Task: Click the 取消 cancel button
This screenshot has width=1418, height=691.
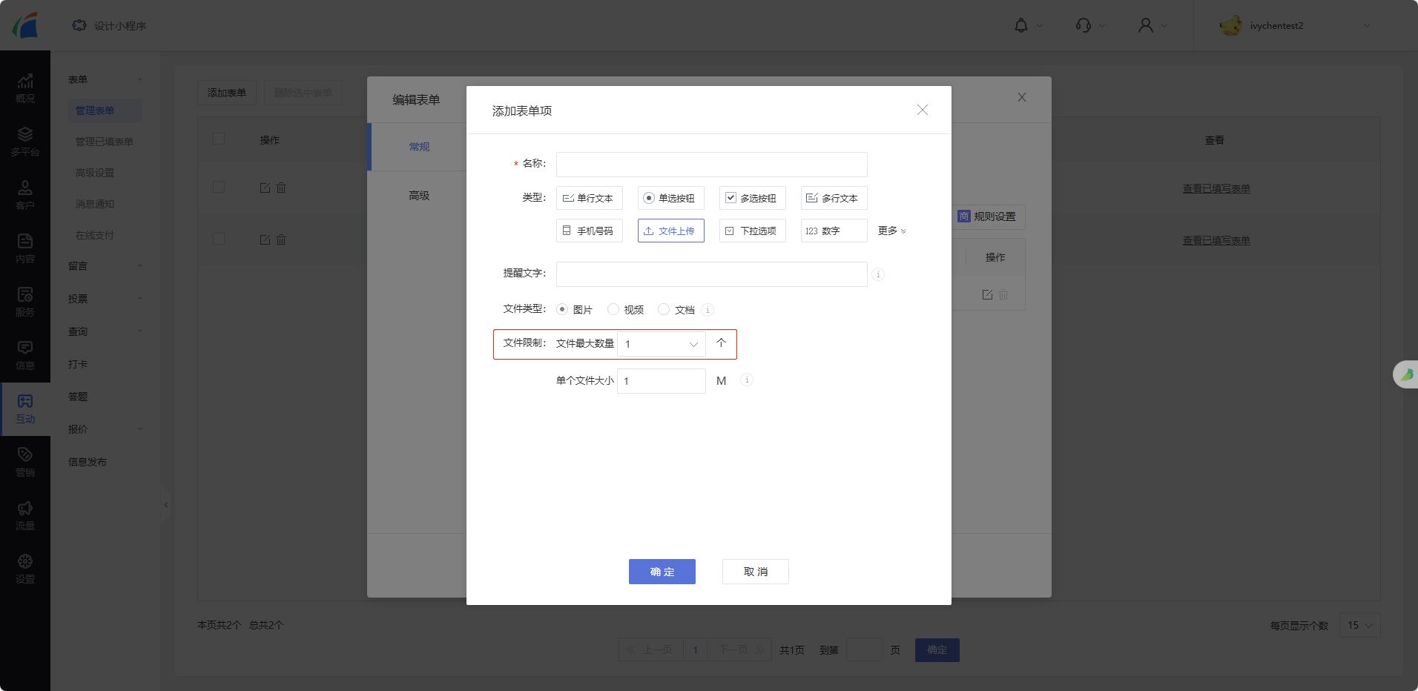Action: point(755,572)
